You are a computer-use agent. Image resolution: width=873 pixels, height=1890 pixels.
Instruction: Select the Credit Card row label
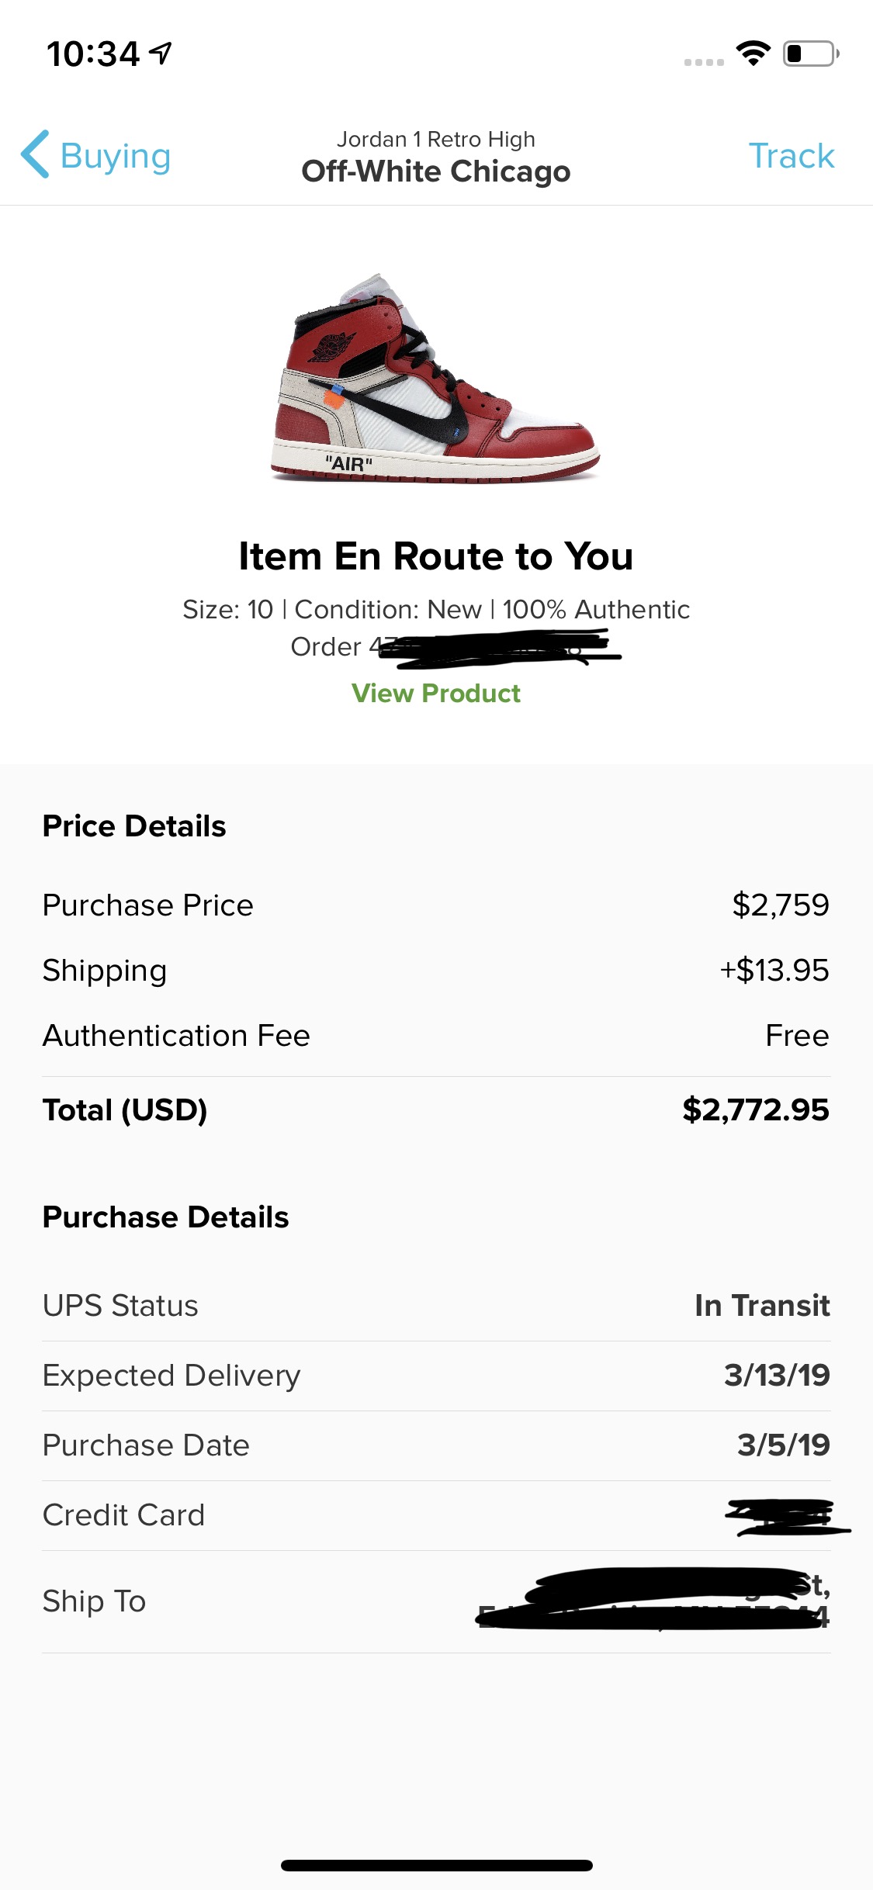[x=124, y=1515]
